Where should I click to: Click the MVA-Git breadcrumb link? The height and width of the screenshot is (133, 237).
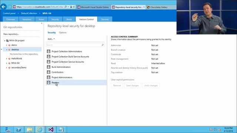pyautogui.click(x=47, y=13)
